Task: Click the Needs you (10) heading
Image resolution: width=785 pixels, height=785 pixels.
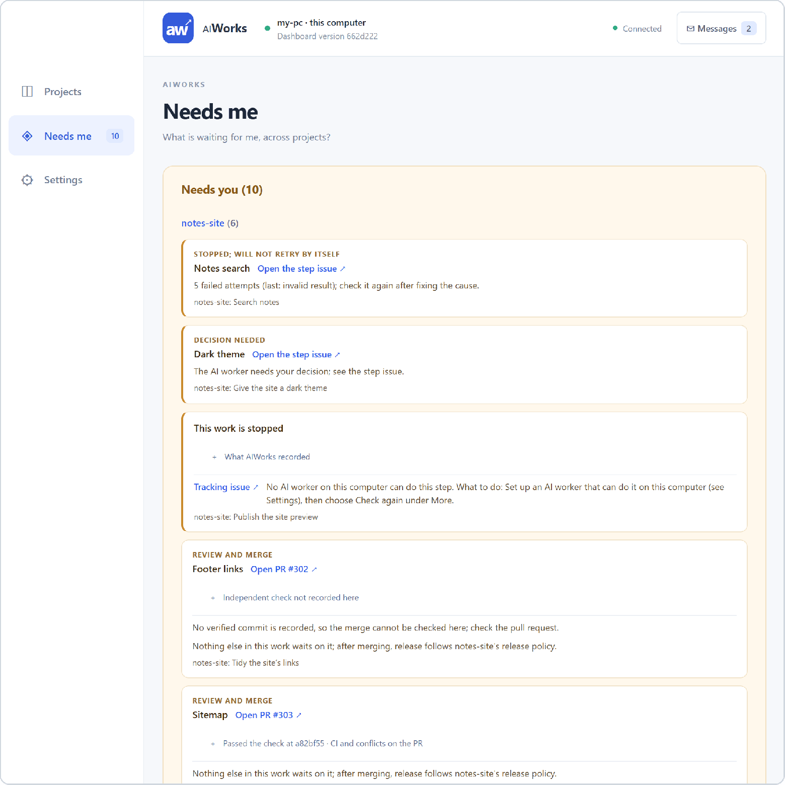Action: (222, 190)
